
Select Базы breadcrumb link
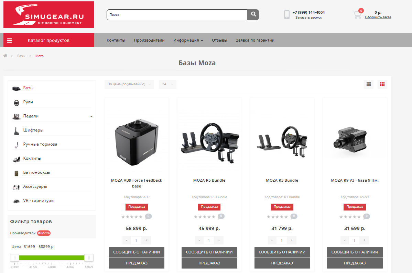[x=21, y=56]
